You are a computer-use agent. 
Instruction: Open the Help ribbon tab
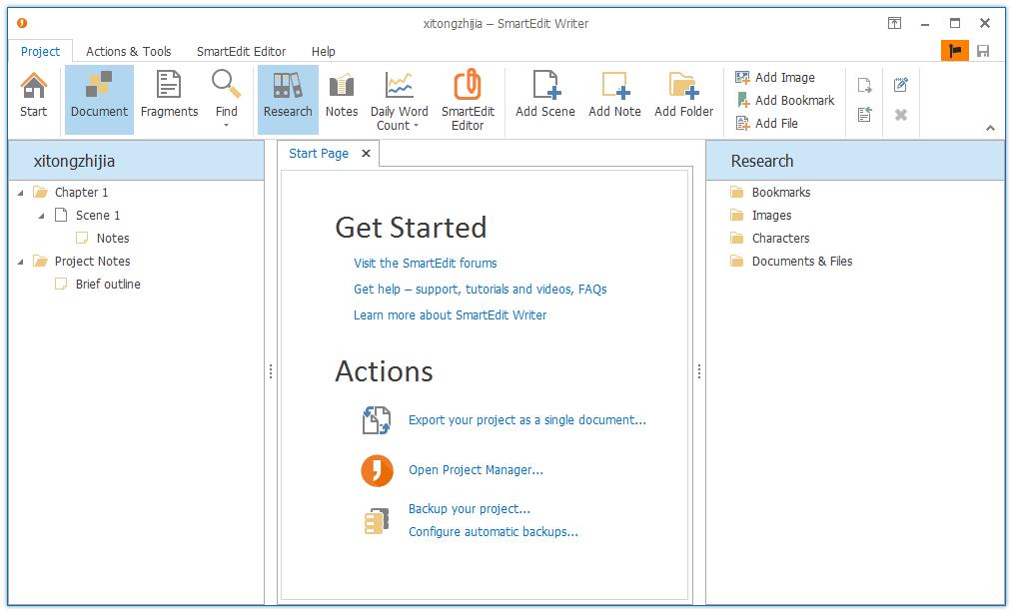(x=323, y=51)
